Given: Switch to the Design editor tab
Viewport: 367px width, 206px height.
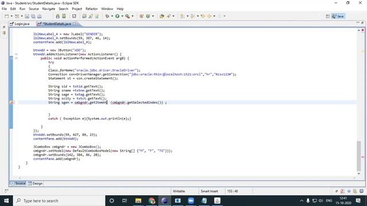Looking at the screenshot, I should click(35, 184).
